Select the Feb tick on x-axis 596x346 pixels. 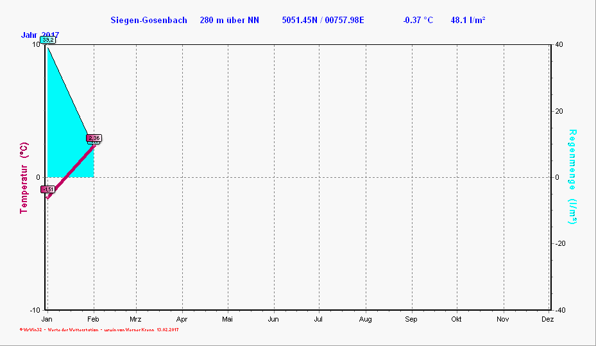coord(93,318)
